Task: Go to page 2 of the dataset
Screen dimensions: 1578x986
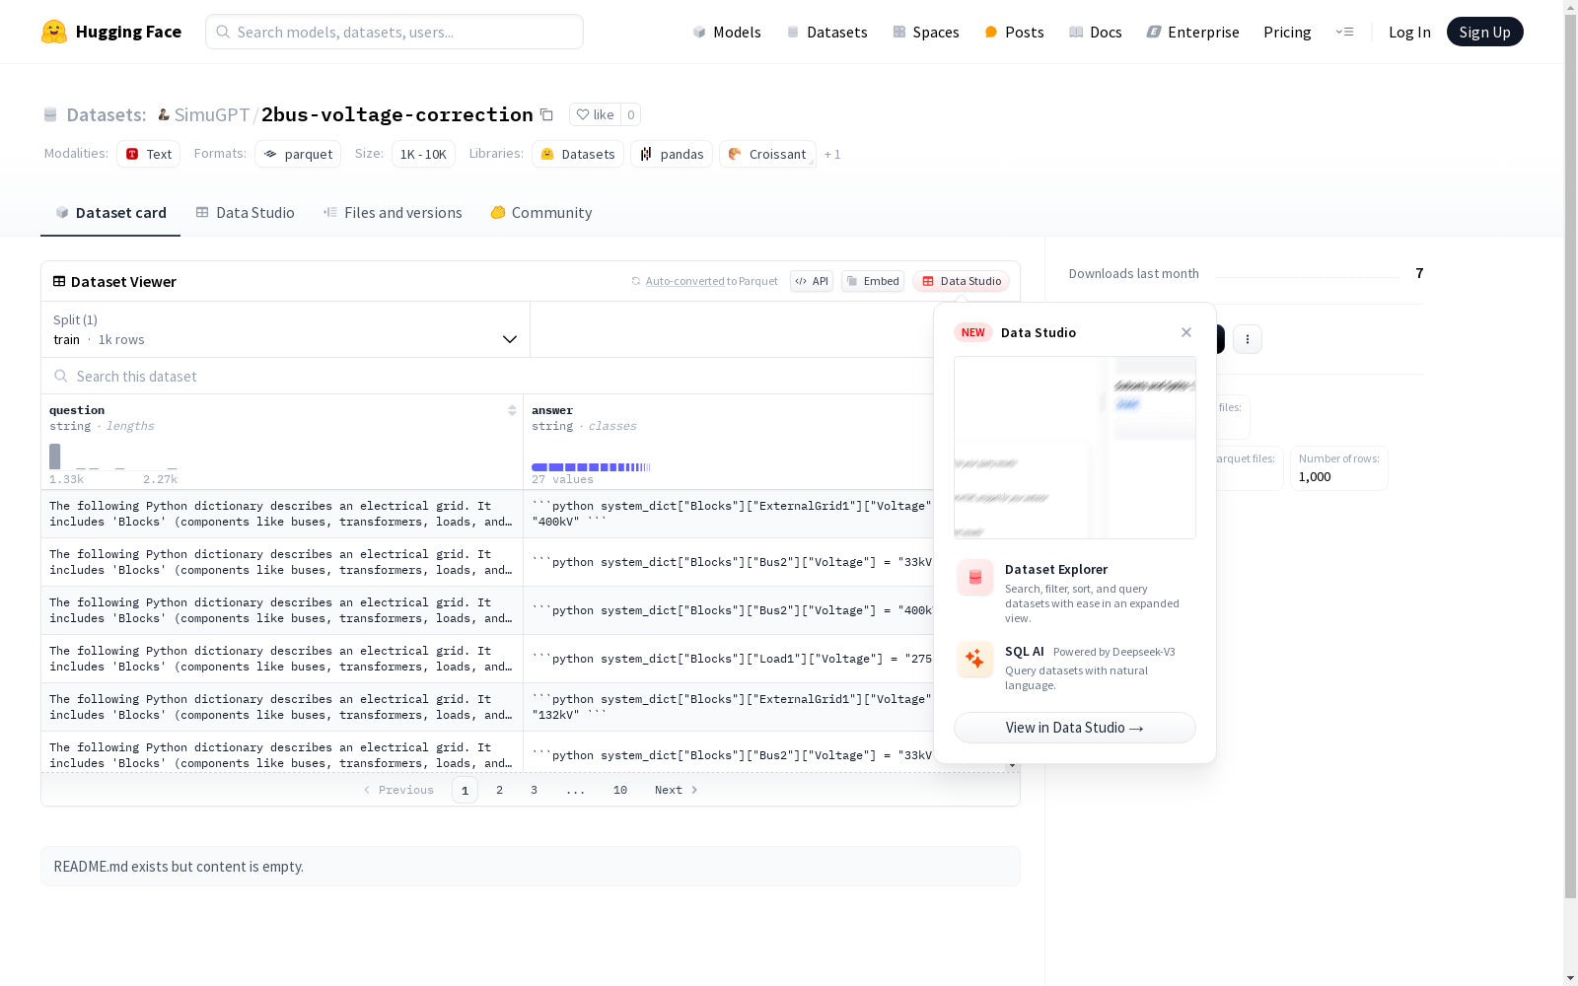Action: tap(500, 790)
